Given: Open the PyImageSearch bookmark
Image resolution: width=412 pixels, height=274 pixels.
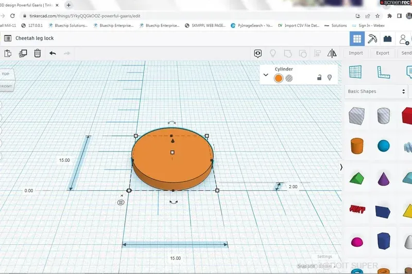Looking at the screenshot, I should click(251, 25).
